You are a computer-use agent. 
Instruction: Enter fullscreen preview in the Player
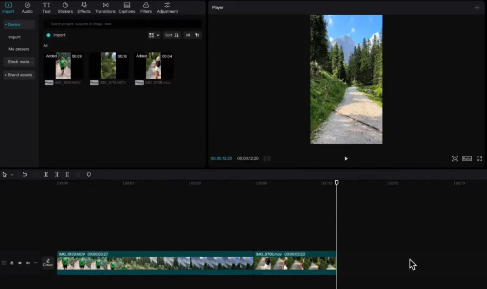(479, 158)
